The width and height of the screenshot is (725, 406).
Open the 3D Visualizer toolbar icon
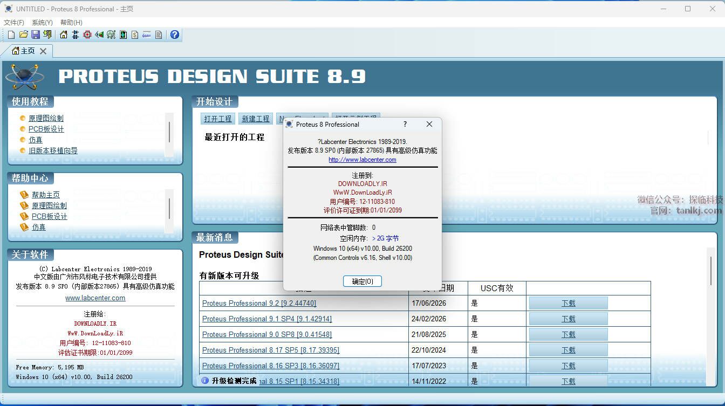click(x=99, y=35)
